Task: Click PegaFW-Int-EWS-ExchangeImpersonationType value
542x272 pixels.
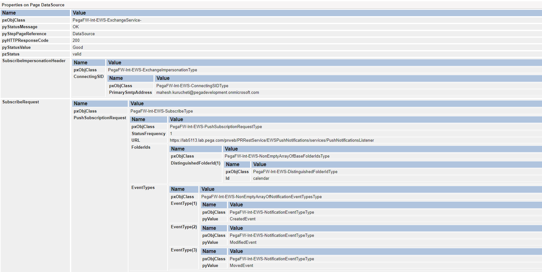Action: point(153,70)
